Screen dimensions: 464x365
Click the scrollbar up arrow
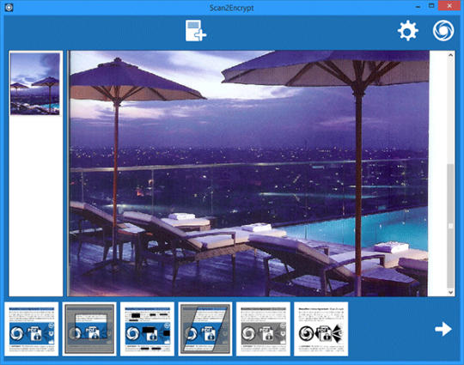point(450,55)
